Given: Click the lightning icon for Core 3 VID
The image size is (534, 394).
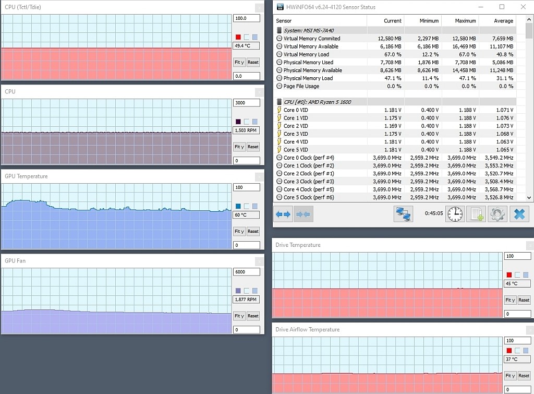Looking at the screenshot, I should (x=280, y=134).
